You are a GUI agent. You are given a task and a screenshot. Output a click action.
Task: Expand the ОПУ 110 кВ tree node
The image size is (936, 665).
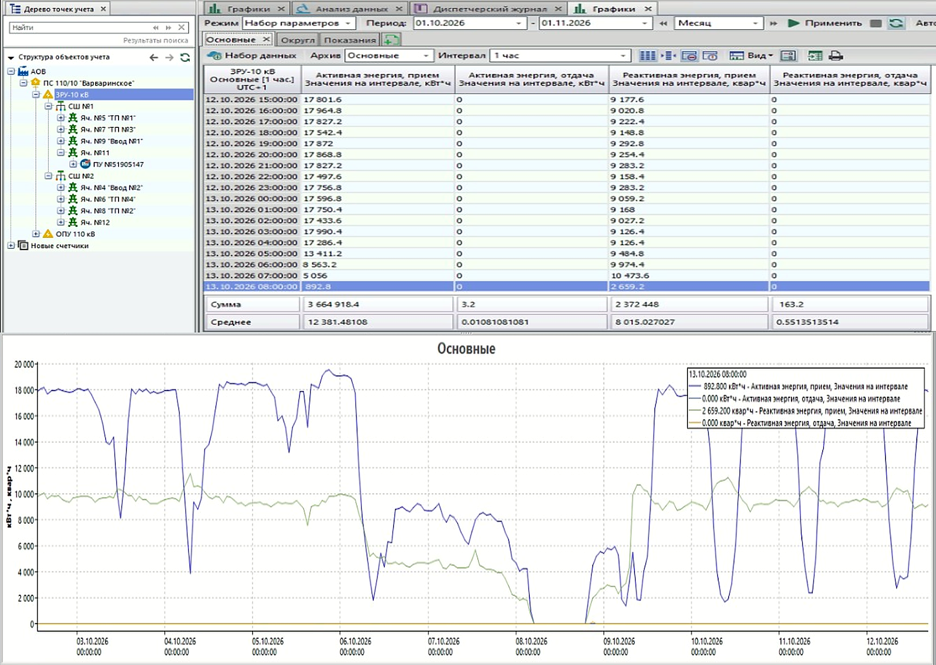point(36,234)
